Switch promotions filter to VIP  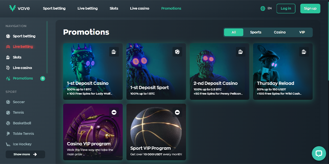click(x=302, y=32)
